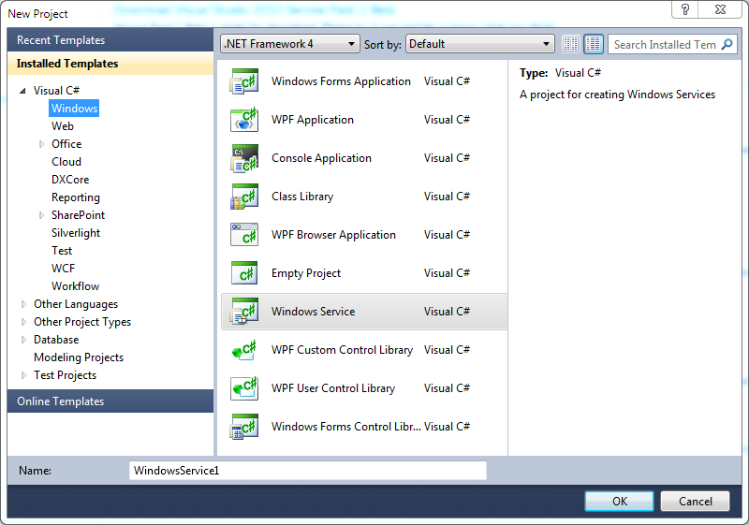The height and width of the screenshot is (525, 749).
Task: Click the Windows Forms Application template icon
Action: tap(244, 81)
